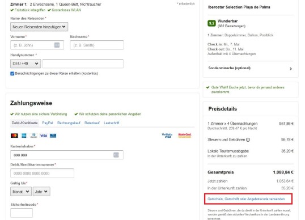Viewport: 305px width, 220px height.
Task: Open Neuen Reisenden hinzufügen dropdown
Action: click(39, 27)
